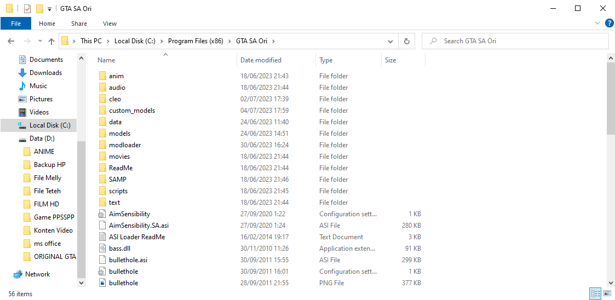Open the recent locations dropdown arrow
615x300 pixels.
pos(40,41)
